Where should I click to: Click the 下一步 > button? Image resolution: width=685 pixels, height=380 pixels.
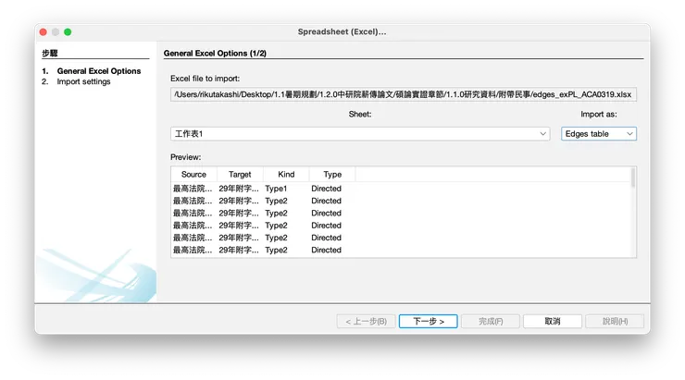point(428,322)
